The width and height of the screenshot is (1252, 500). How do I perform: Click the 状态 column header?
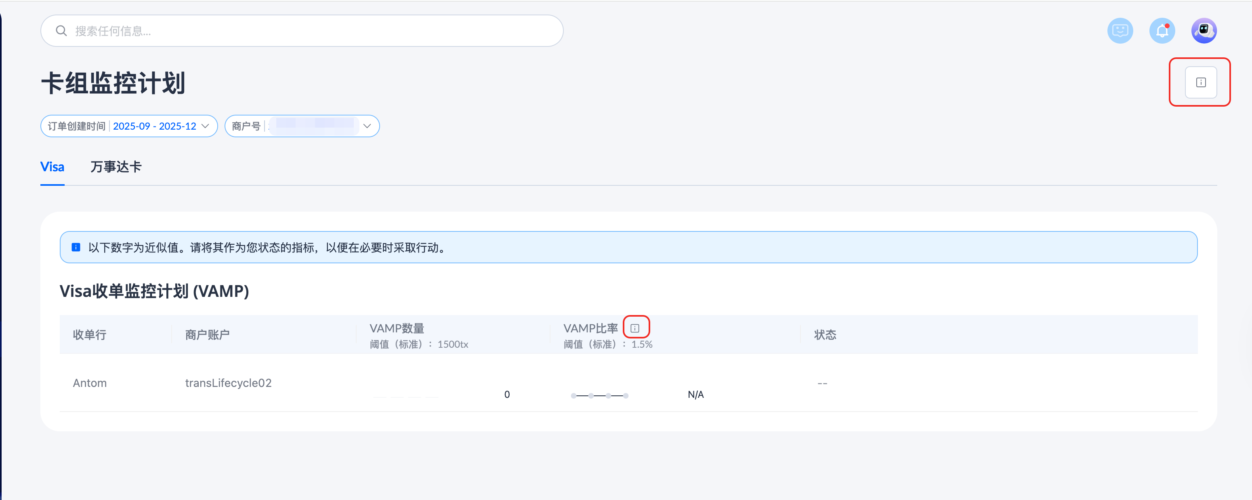pyautogui.click(x=825, y=335)
